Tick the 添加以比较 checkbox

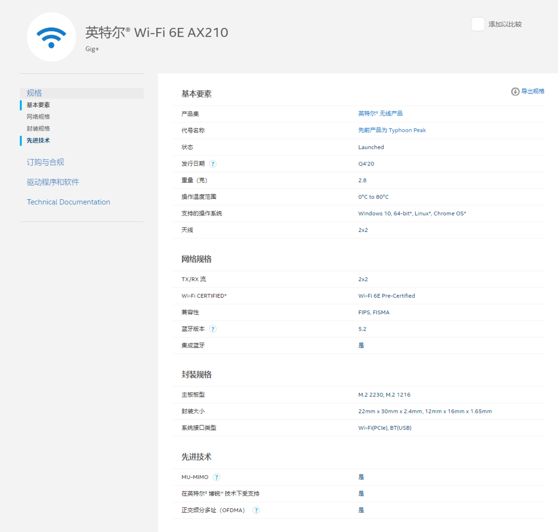pos(478,24)
